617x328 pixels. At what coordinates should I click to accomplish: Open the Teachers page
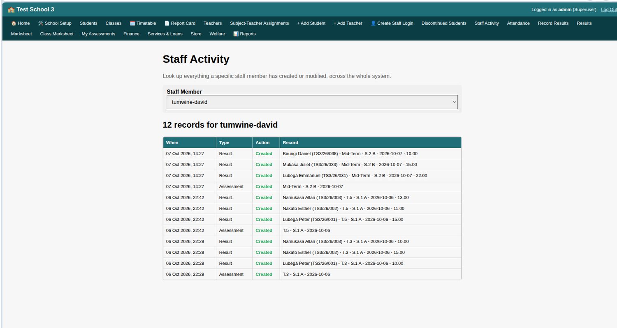click(213, 23)
